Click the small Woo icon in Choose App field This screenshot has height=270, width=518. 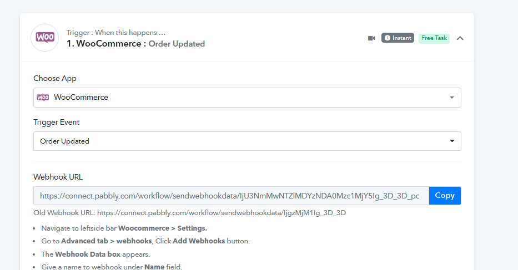coord(43,98)
